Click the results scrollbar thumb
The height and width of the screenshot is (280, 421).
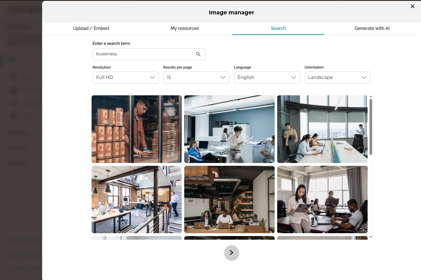[x=371, y=127]
